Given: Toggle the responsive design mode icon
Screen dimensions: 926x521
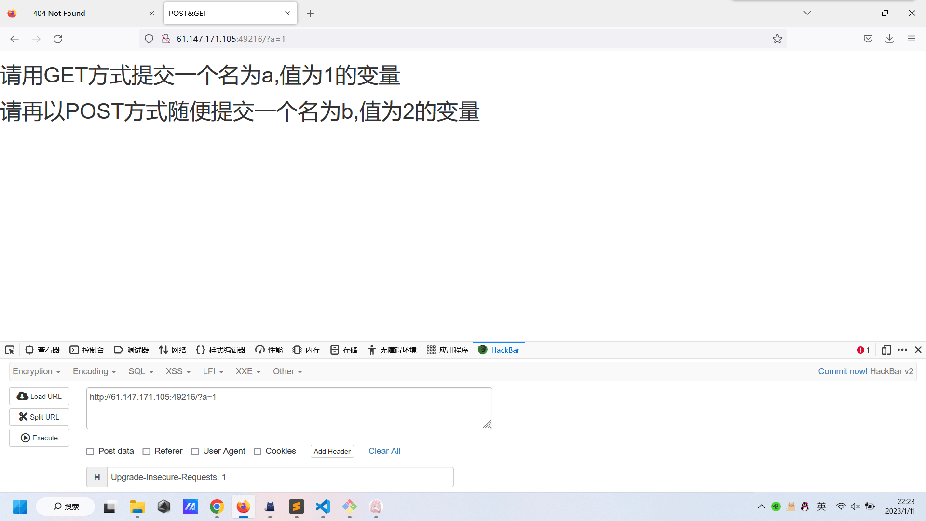Looking at the screenshot, I should click(886, 350).
